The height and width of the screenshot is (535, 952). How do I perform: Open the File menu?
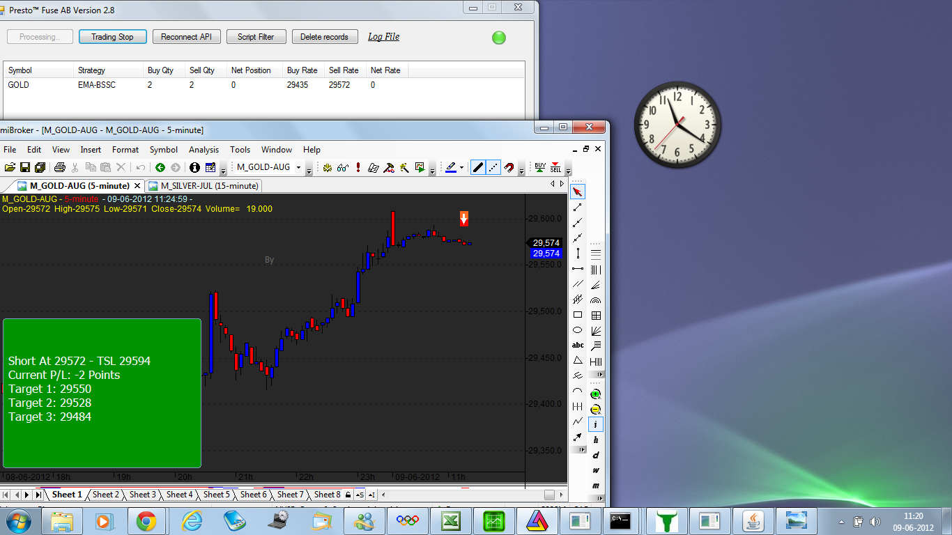[10, 150]
